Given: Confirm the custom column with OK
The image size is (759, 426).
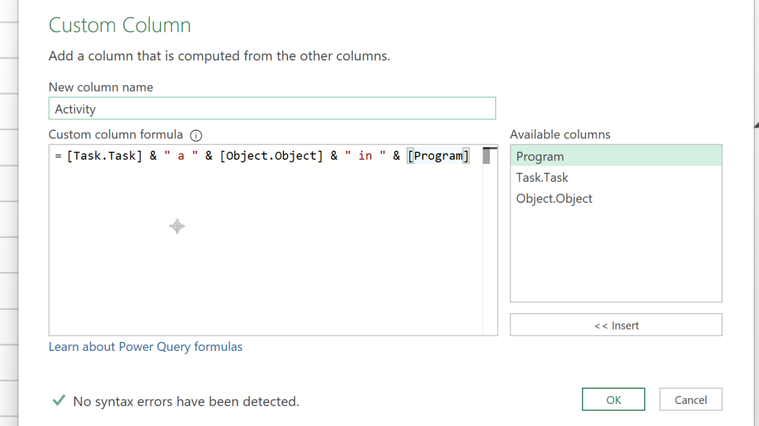Looking at the screenshot, I should 613,399.
